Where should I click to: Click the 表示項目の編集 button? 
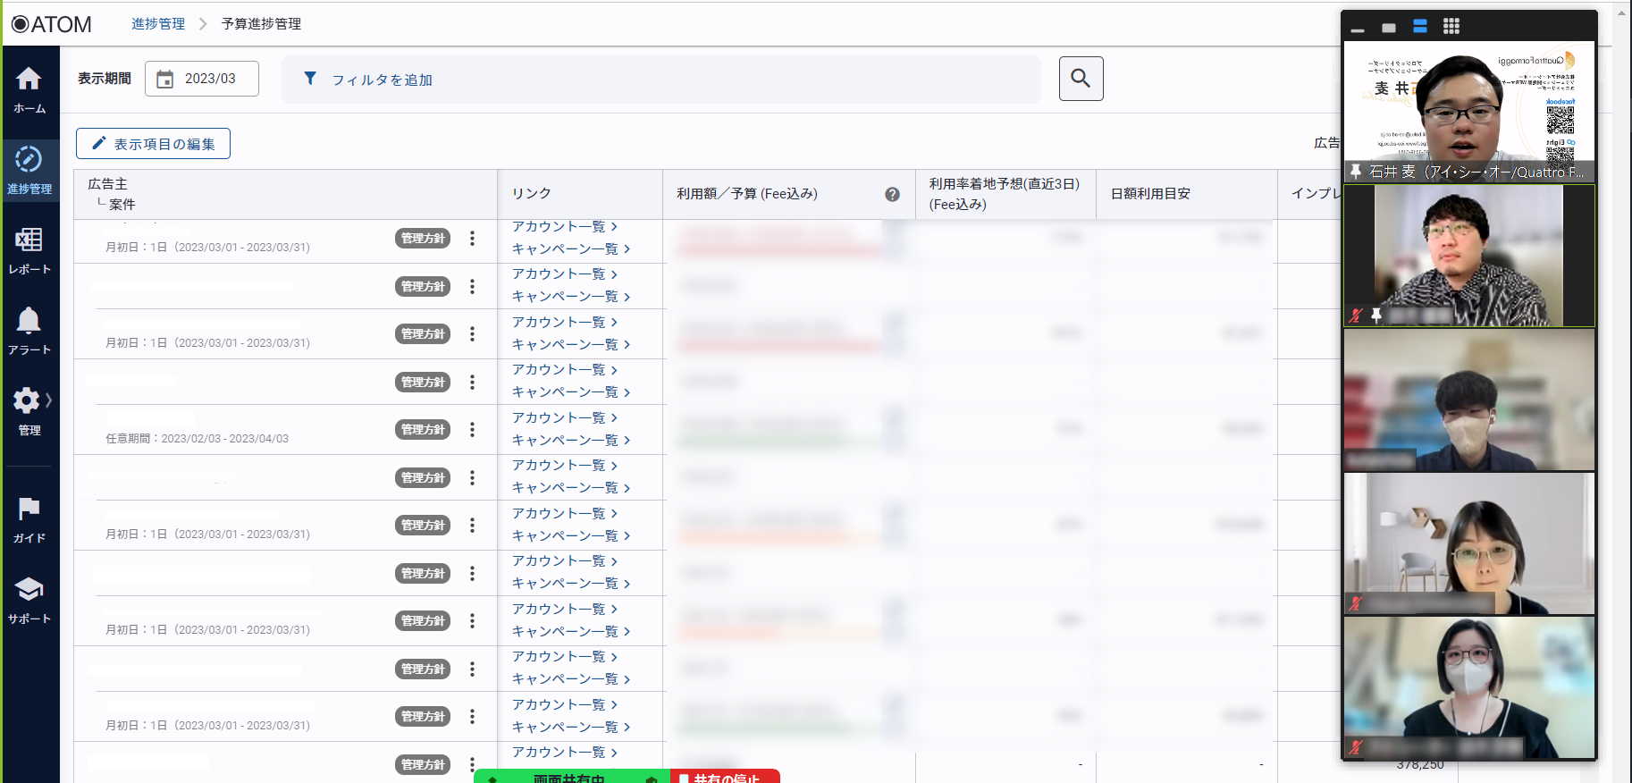(153, 144)
